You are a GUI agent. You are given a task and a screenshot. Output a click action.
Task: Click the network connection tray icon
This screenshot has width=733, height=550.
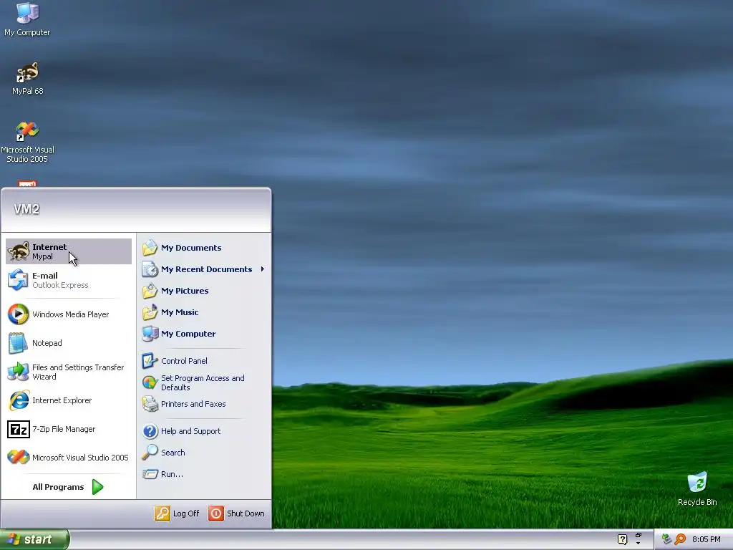coord(666,539)
